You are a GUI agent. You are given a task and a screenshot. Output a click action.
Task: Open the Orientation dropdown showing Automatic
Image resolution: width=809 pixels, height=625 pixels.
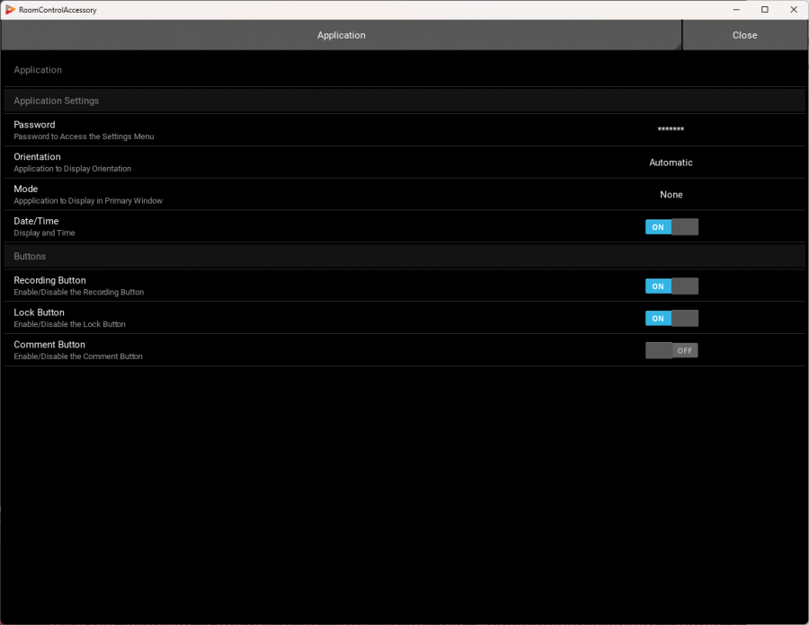pos(671,163)
